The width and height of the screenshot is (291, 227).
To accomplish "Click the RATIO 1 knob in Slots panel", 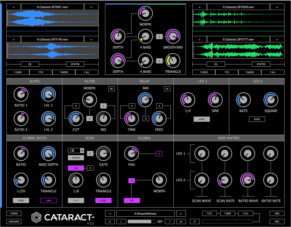I will [x=21, y=94].
